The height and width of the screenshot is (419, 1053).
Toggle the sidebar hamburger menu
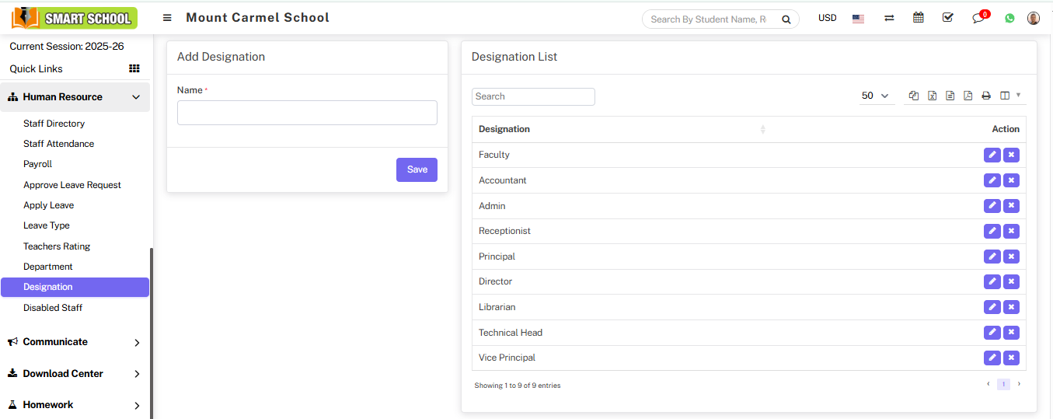click(167, 18)
